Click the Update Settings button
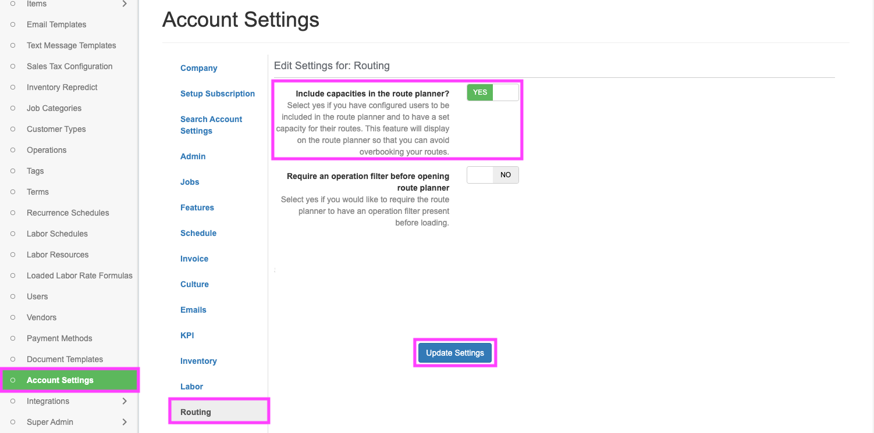Image resolution: width=874 pixels, height=433 pixels. click(x=454, y=353)
